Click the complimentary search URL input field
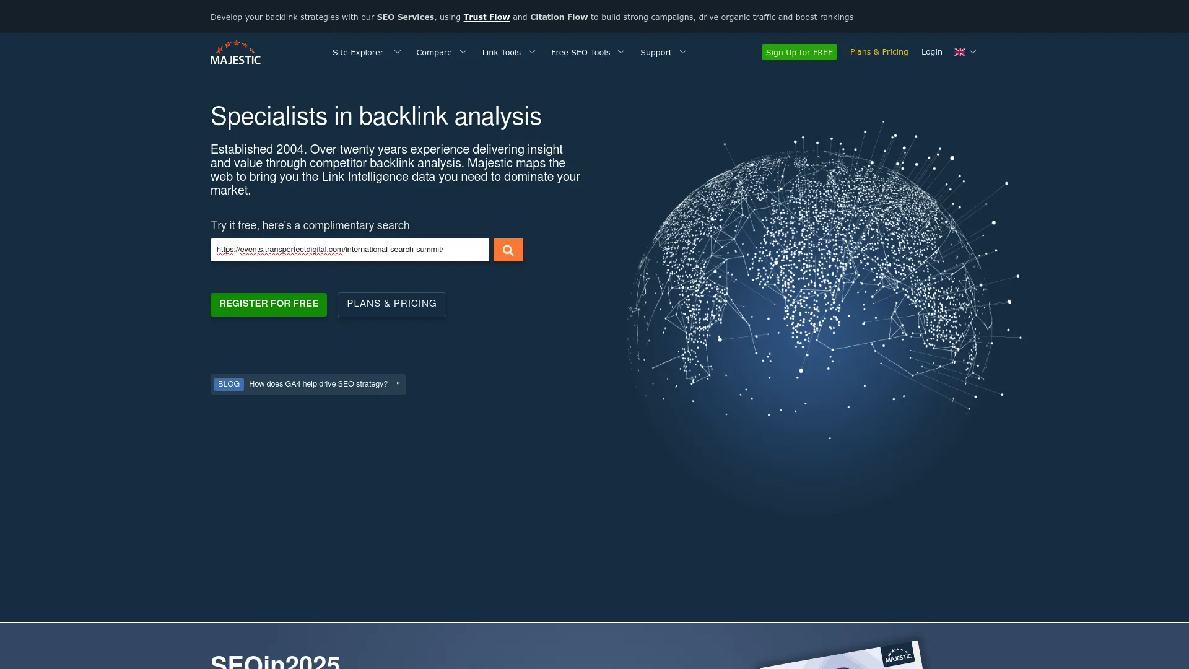Screen dimensions: 1189x669 click(349, 250)
